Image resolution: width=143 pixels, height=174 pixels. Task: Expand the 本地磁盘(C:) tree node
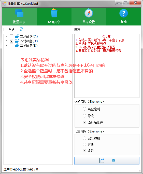tap(6, 36)
